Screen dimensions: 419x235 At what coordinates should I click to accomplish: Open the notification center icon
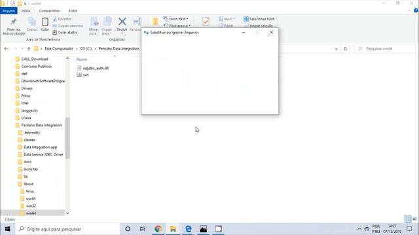[409, 229]
